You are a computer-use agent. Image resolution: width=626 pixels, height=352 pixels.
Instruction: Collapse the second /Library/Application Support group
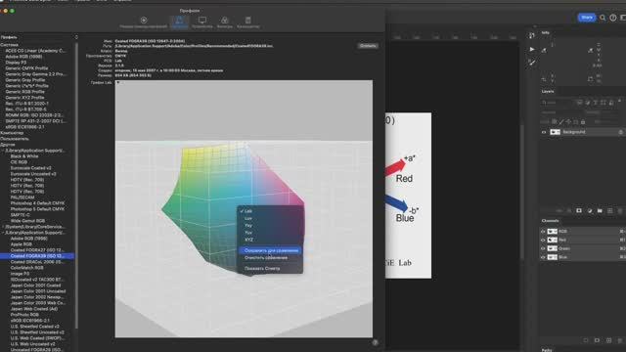click(3, 233)
